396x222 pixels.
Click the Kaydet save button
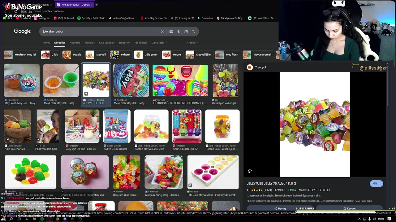(349, 208)
